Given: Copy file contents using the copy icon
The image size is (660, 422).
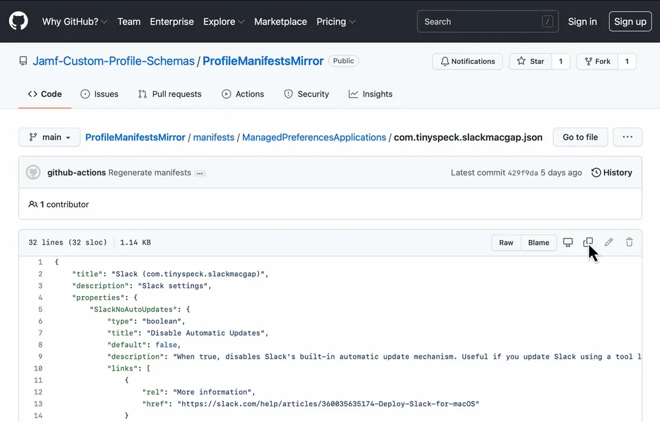Looking at the screenshot, I should tap(588, 242).
